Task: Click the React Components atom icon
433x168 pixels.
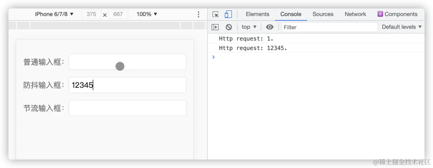Action: click(x=380, y=14)
